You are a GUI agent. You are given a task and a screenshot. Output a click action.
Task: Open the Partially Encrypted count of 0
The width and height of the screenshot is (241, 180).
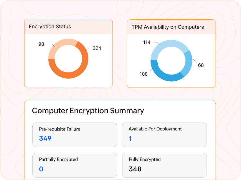pos(41,169)
